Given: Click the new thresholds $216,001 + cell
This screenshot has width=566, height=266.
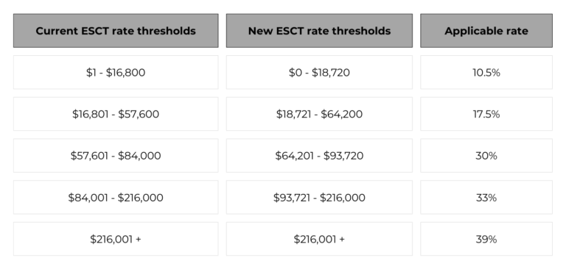Looking at the screenshot, I should tap(319, 239).
